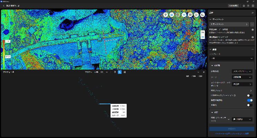Edit the DL2-30 project name pencil icon
257x138 pixels.
coord(19,6)
